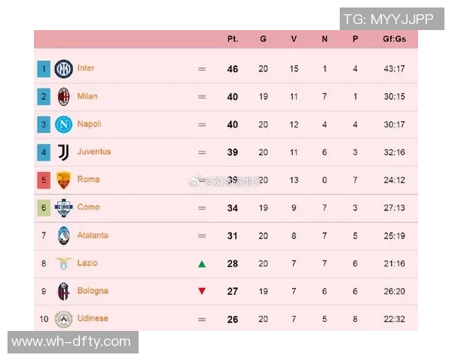Select the Atalanta club crest

click(x=63, y=235)
